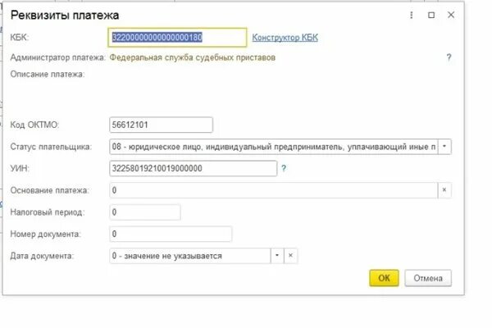Clear the Дата документа value
This screenshot has height=328, width=492.
pyautogui.click(x=291, y=256)
